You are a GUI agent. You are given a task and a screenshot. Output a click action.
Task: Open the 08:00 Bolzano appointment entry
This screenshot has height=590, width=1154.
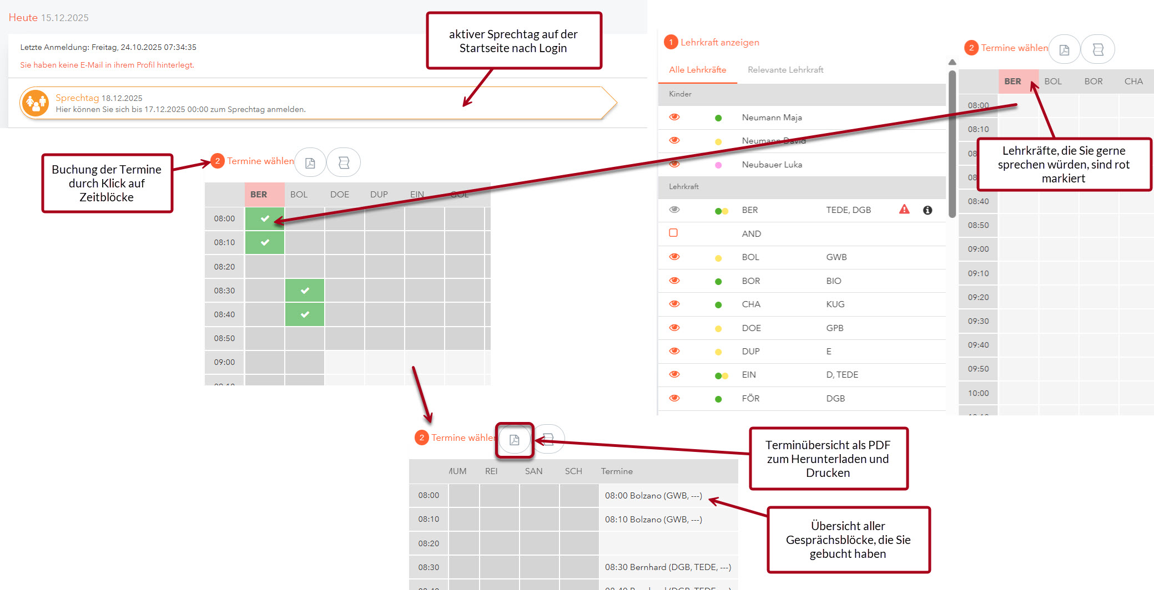653,496
